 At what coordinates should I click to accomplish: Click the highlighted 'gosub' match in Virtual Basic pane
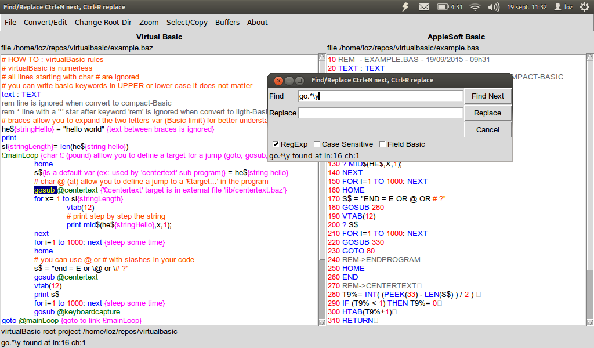click(x=45, y=190)
